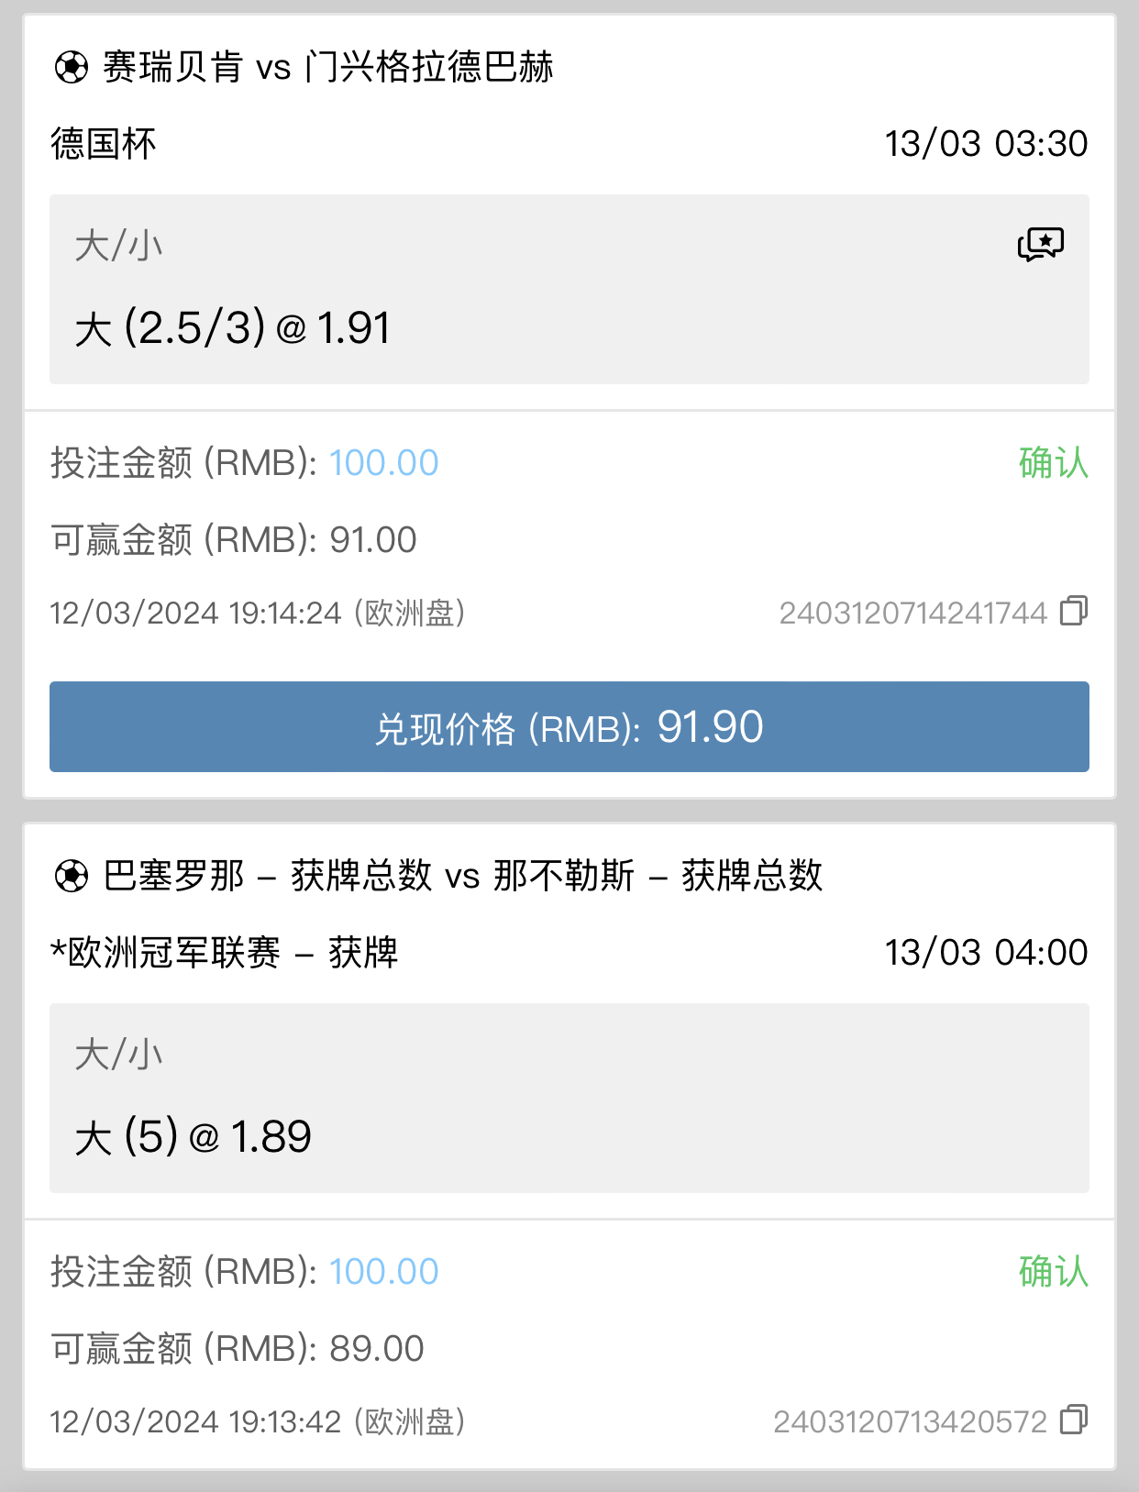Open the 赛瑞贝肯 vs 门兴格拉德巴赫 match title
This screenshot has width=1139, height=1492.
point(327,67)
